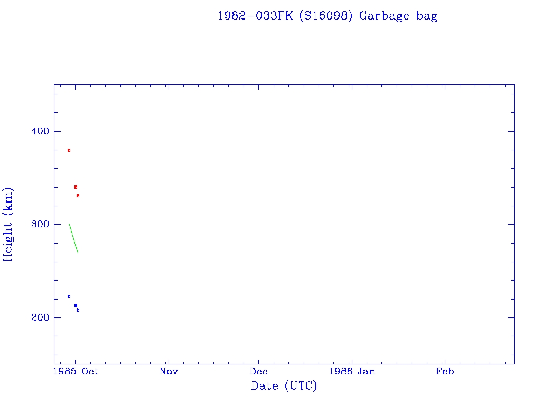The image size is (541, 405).
Task: Click the green descending line segment
Action: tap(73, 238)
